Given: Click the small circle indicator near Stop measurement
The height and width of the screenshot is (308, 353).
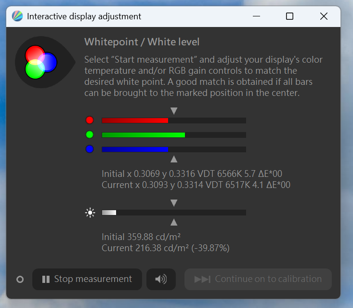Looking at the screenshot, I should [20, 280].
